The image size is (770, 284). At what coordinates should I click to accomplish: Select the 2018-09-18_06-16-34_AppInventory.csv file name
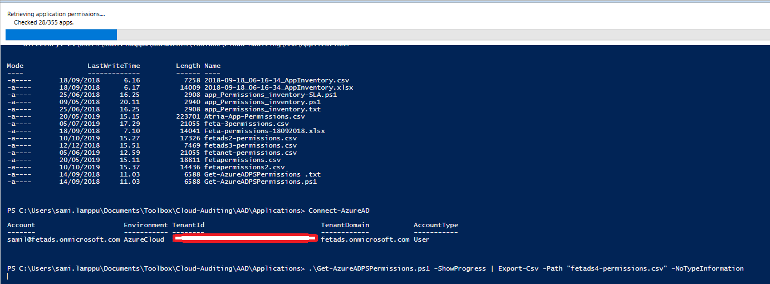click(x=277, y=81)
